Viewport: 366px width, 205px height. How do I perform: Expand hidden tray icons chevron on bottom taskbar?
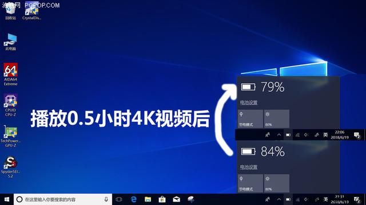coord(279,199)
